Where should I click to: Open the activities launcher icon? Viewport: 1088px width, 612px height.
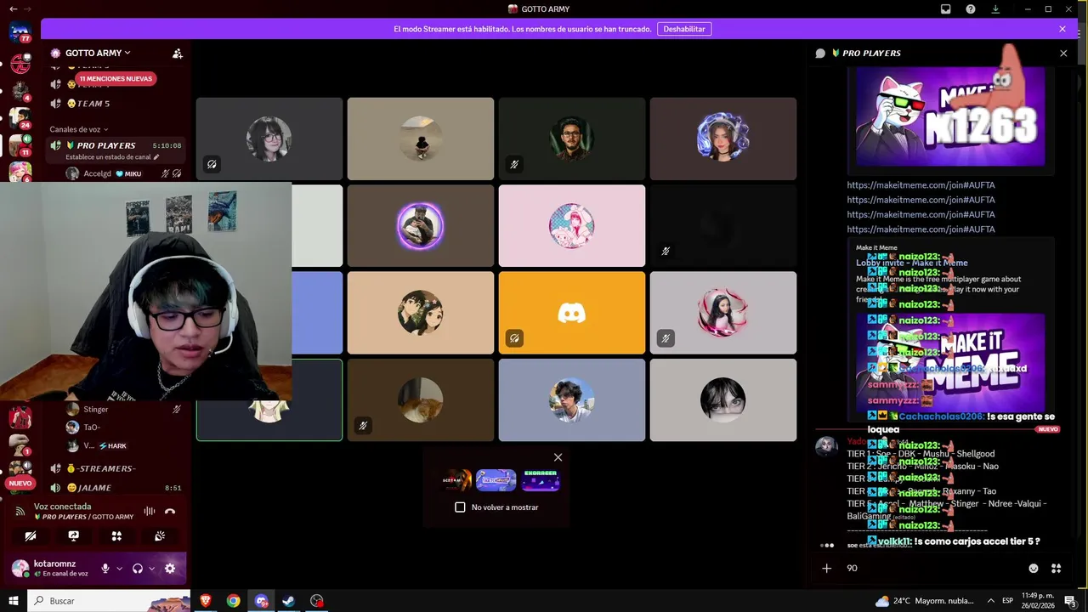tap(116, 536)
